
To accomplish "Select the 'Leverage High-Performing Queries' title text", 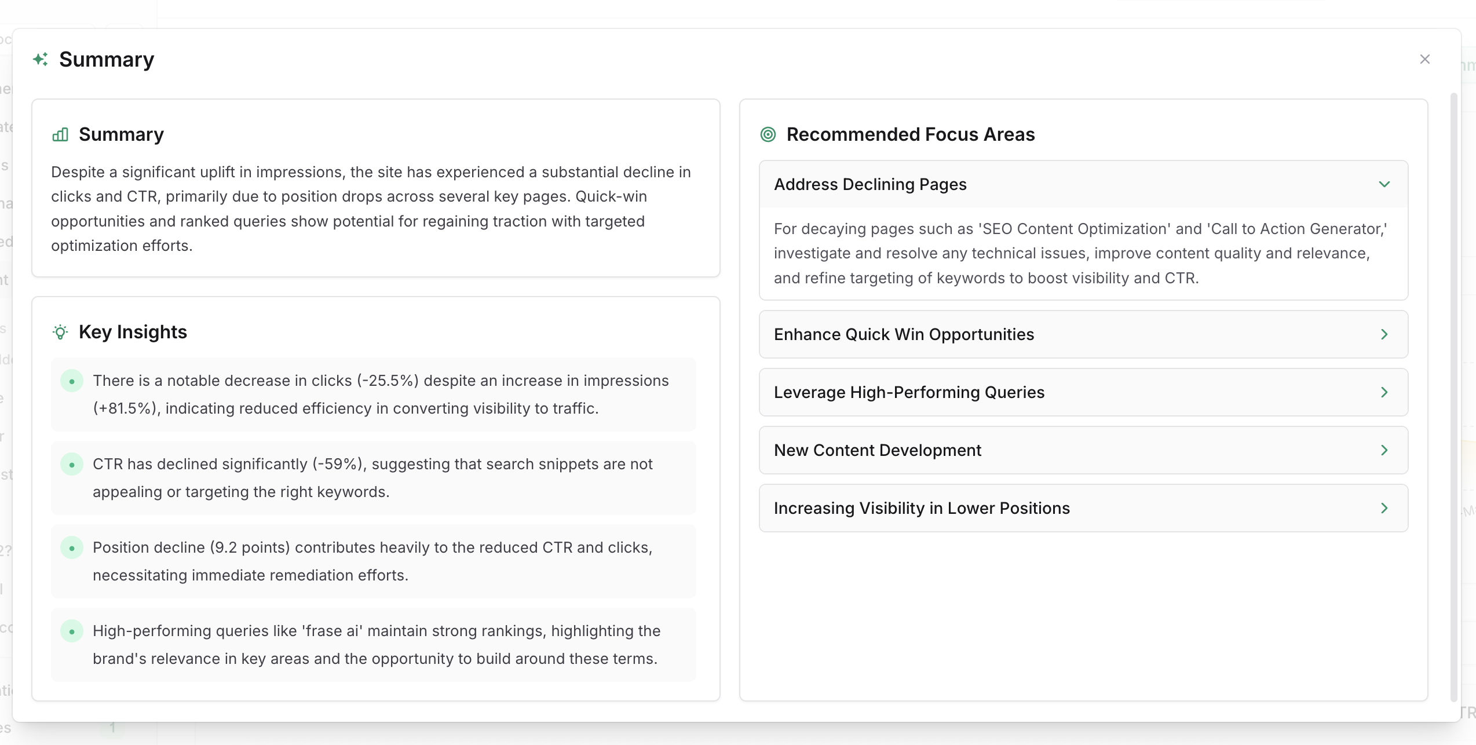I will click(x=909, y=392).
